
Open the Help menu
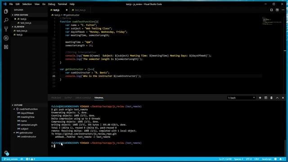click(x=72, y=4)
